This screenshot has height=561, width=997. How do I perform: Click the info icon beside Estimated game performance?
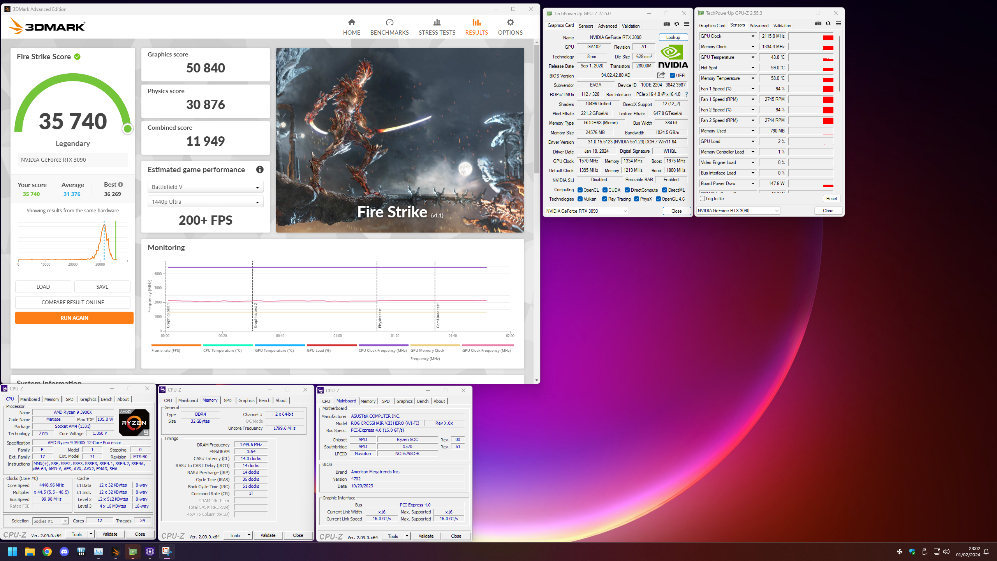tap(260, 169)
